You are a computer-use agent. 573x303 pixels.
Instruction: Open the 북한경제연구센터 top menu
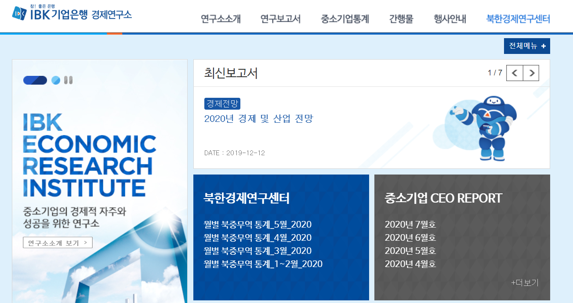point(518,19)
